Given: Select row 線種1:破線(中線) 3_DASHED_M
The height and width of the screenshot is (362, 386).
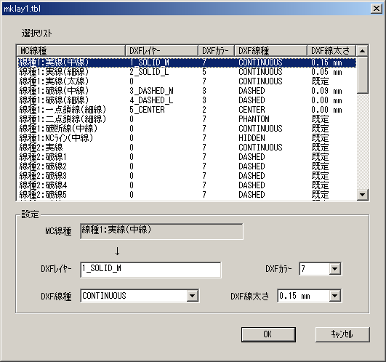Looking at the screenshot, I should (187, 91).
